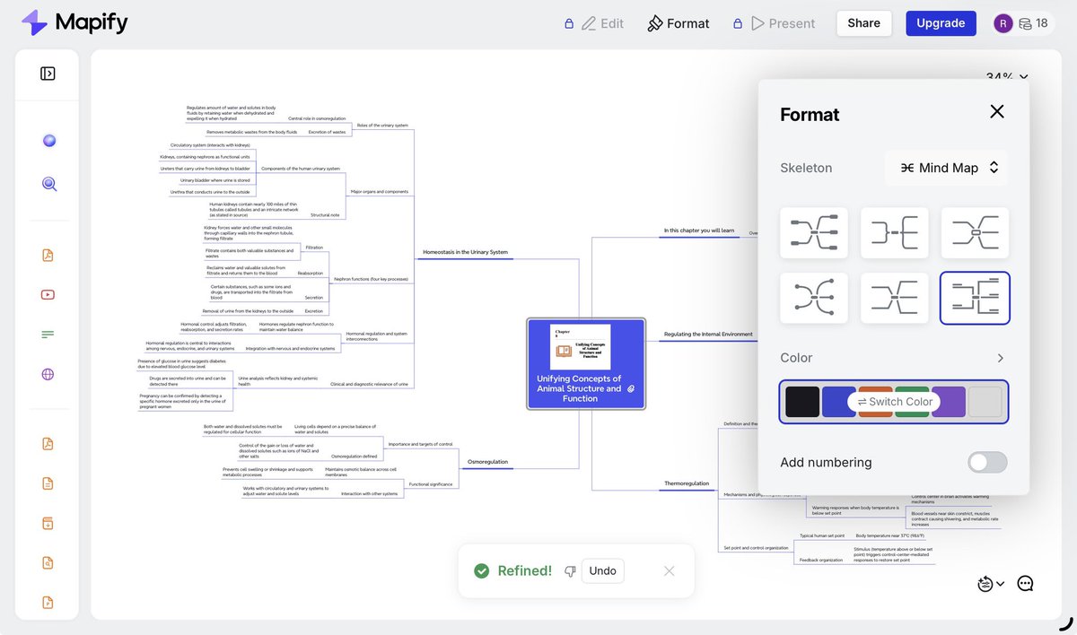
Task: Open the purple AI orb assistant
Action: [49, 141]
